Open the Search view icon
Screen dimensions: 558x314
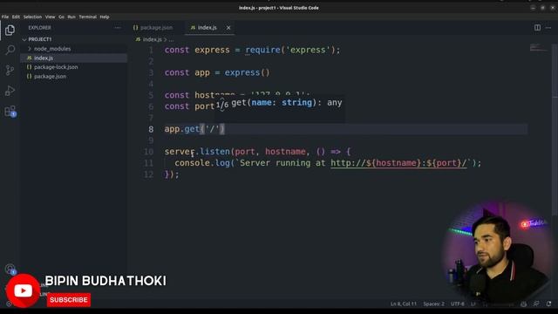pos(10,50)
